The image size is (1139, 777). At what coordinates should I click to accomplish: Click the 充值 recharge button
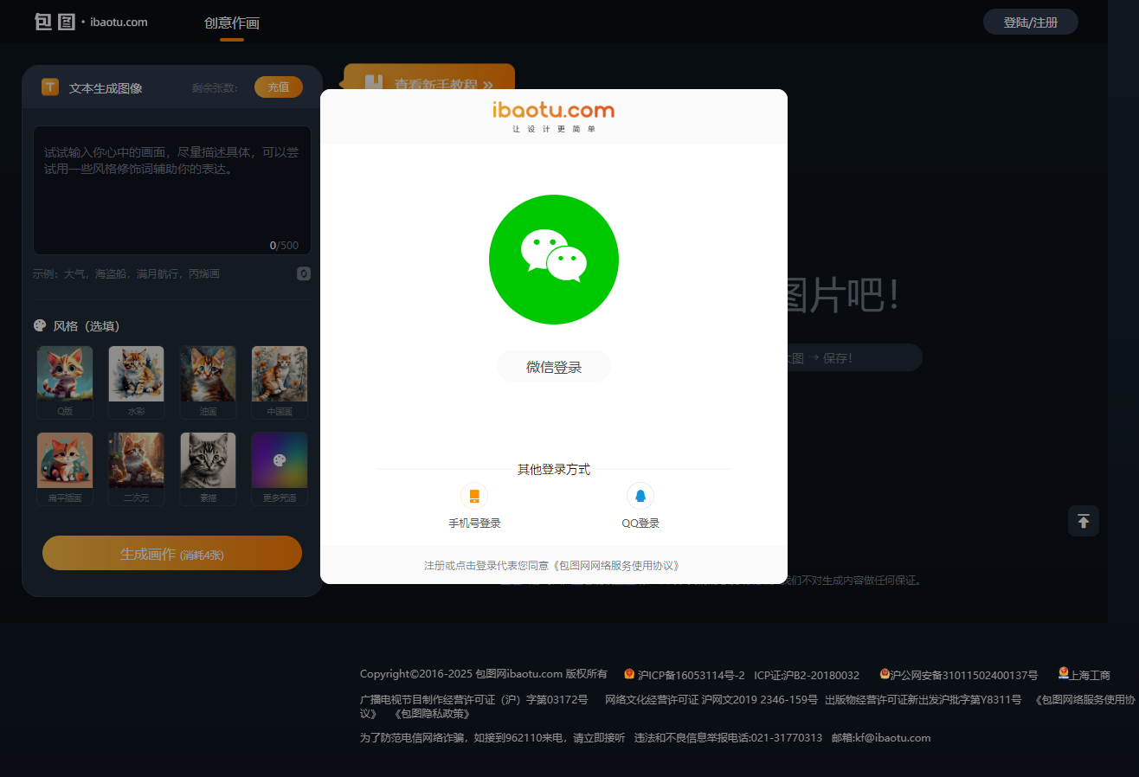278,87
